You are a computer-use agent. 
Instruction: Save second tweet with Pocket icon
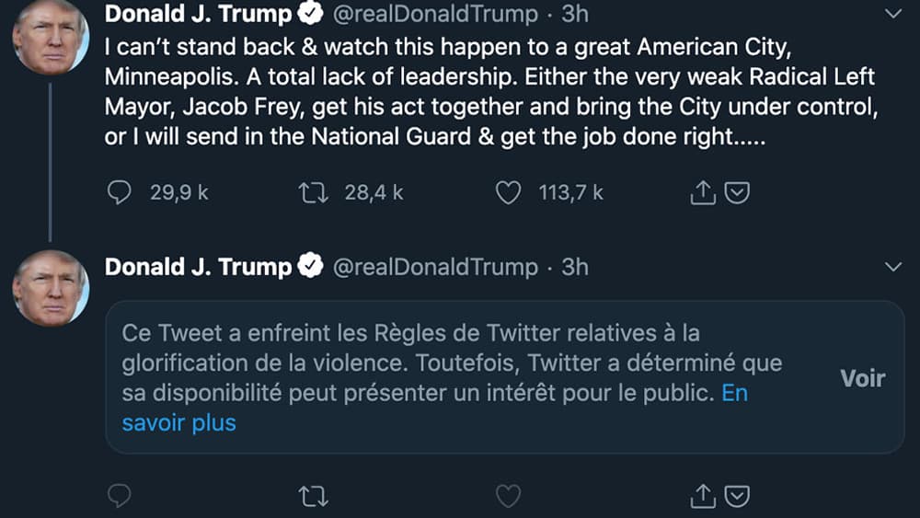(737, 497)
